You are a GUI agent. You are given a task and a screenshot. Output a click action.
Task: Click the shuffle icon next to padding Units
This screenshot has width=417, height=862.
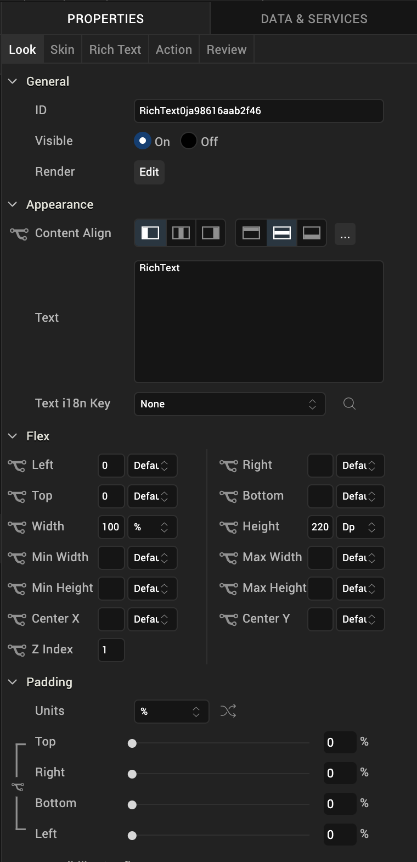point(228,712)
